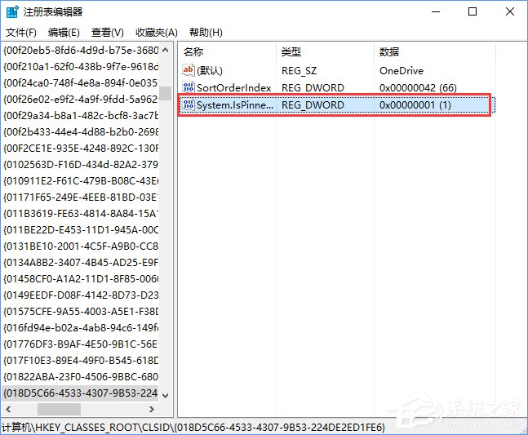Click tree vertical scrollbar up arrow
This screenshot has height=435, width=528.
pyautogui.click(x=166, y=50)
